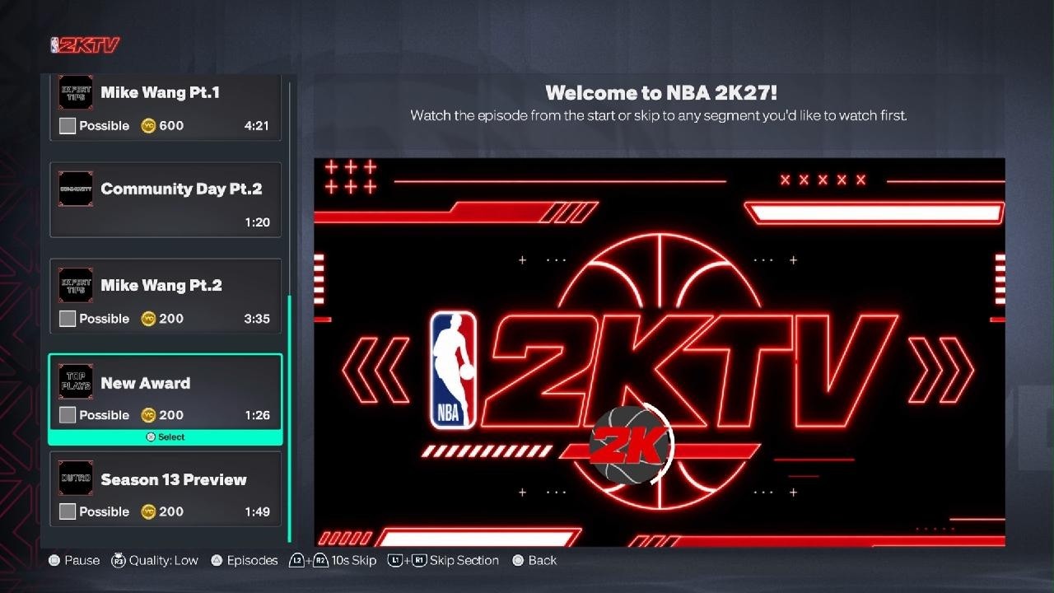The width and height of the screenshot is (1054, 593).
Task: Click the X button icon beside Select
Action: pos(151,437)
